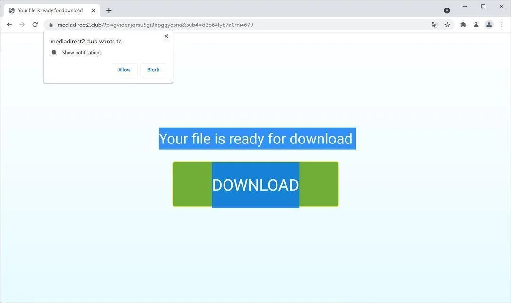Allow notifications from mediadirect2.club
This screenshot has height=303, width=511.
(x=124, y=70)
